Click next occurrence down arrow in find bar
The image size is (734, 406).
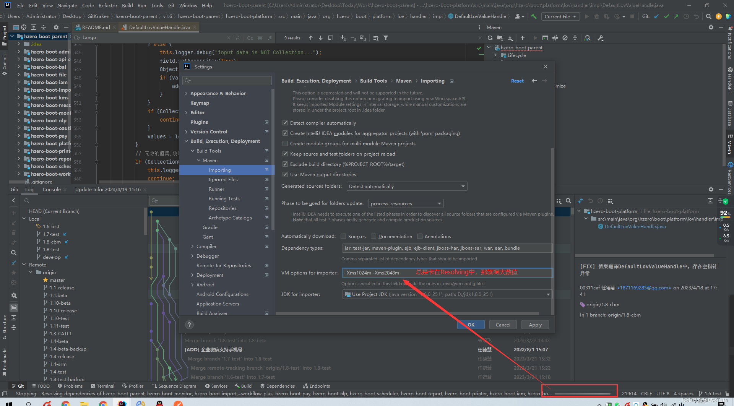coord(321,38)
